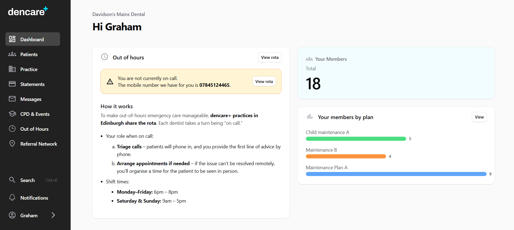The width and height of the screenshot is (514, 230).
Task: Click the blue Maintenance Plan A bar
Action: click(x=396, y=174)
